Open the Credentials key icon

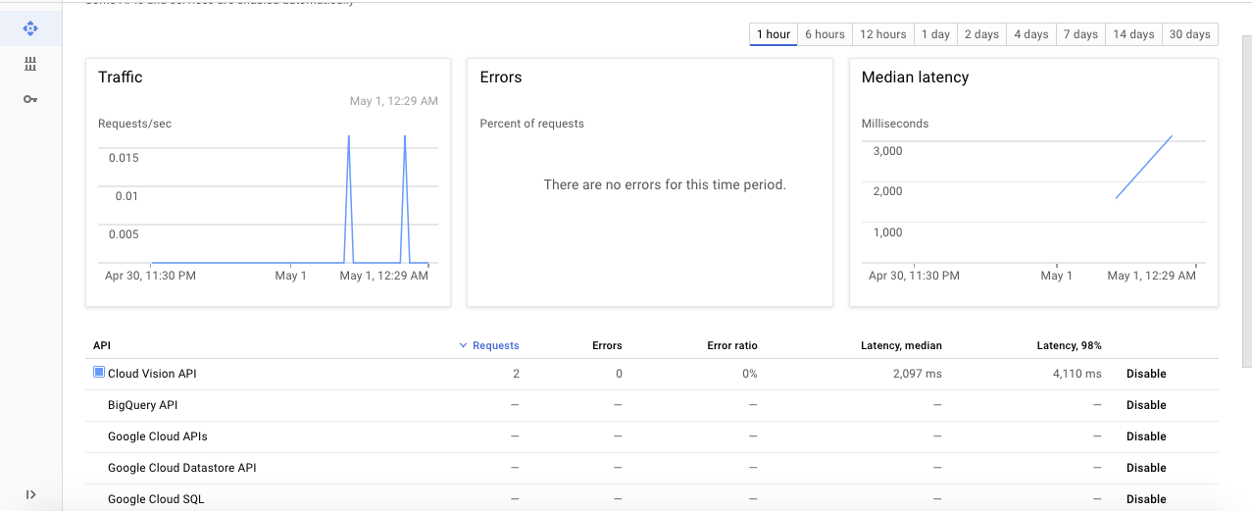click(30, 99)
